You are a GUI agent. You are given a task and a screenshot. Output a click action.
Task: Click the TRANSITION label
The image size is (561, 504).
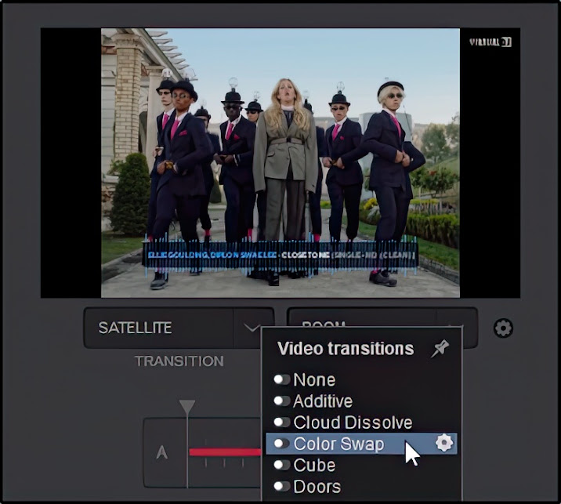pos(179,361)
